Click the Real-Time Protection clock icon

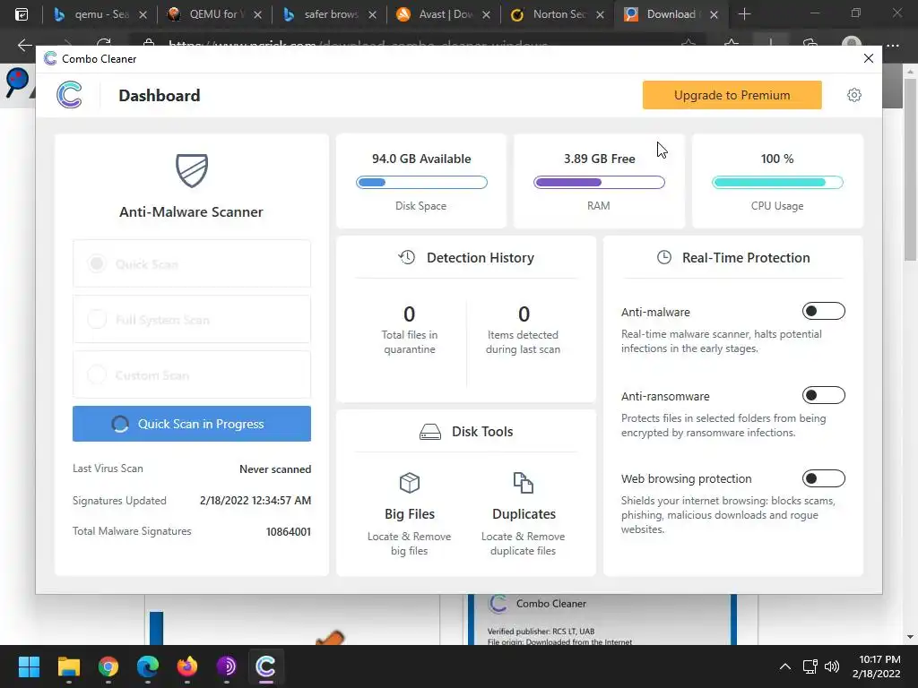click(664, 257)
